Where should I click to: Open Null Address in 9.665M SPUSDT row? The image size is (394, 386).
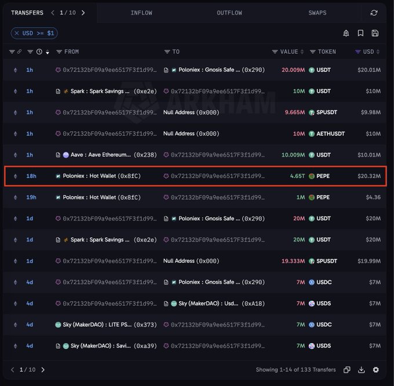[191, 112]
